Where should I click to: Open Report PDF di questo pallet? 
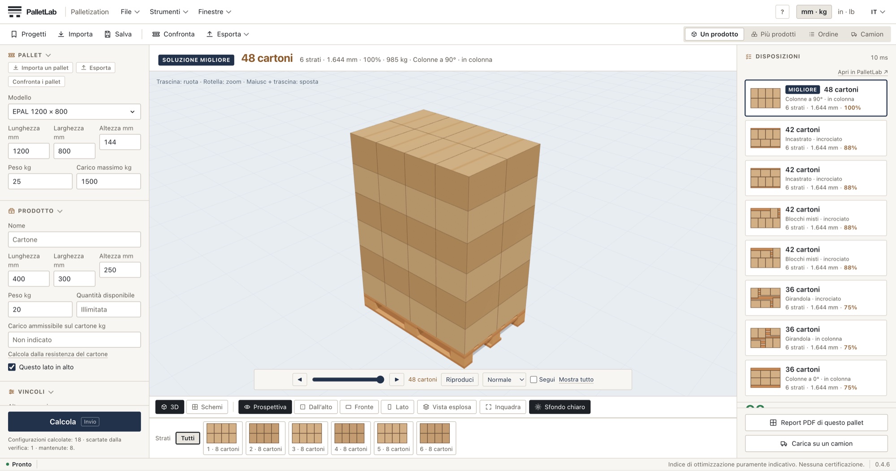816,423
